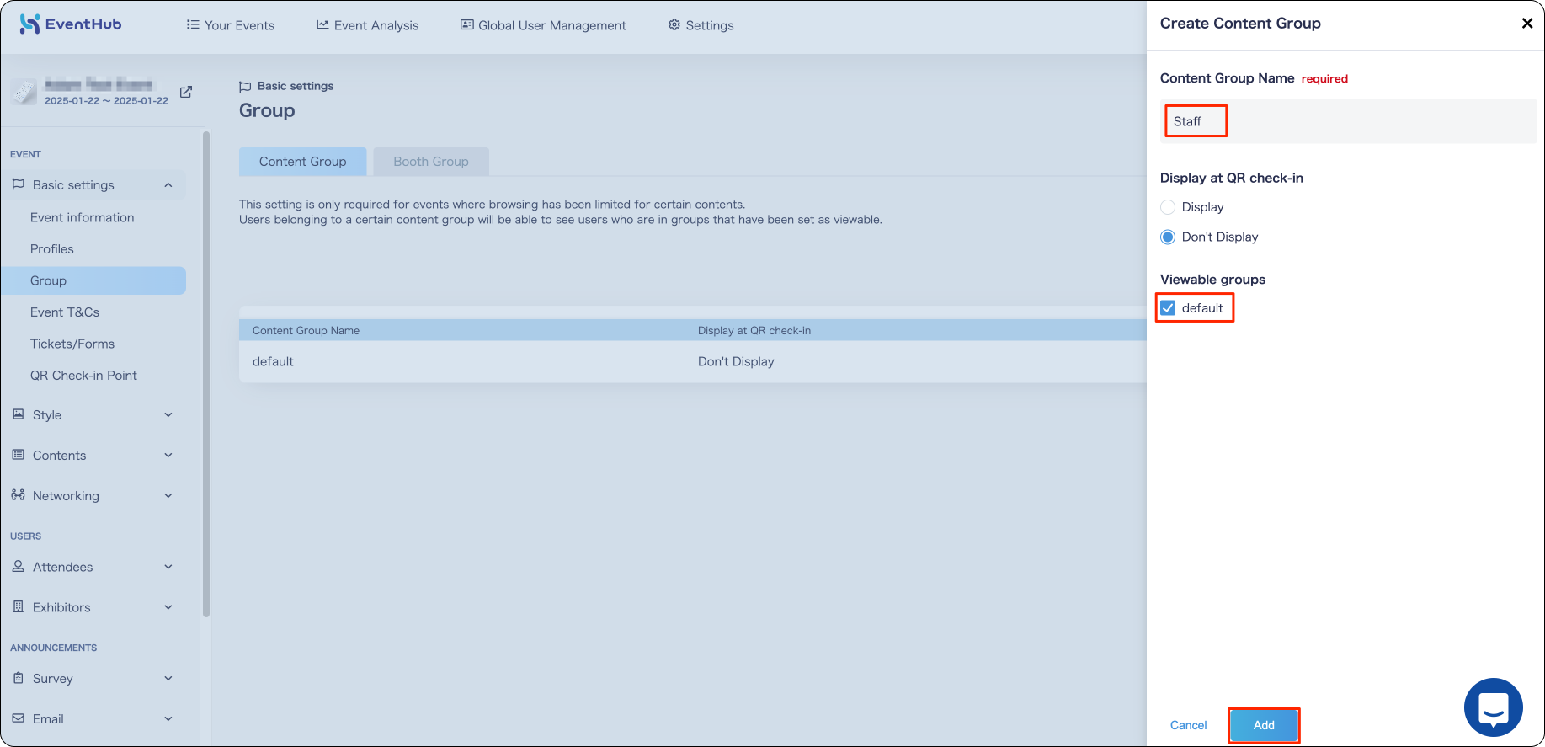This screenshot has height=747, width=1545.
Task: Expand the Contents section
Action: 168,456
